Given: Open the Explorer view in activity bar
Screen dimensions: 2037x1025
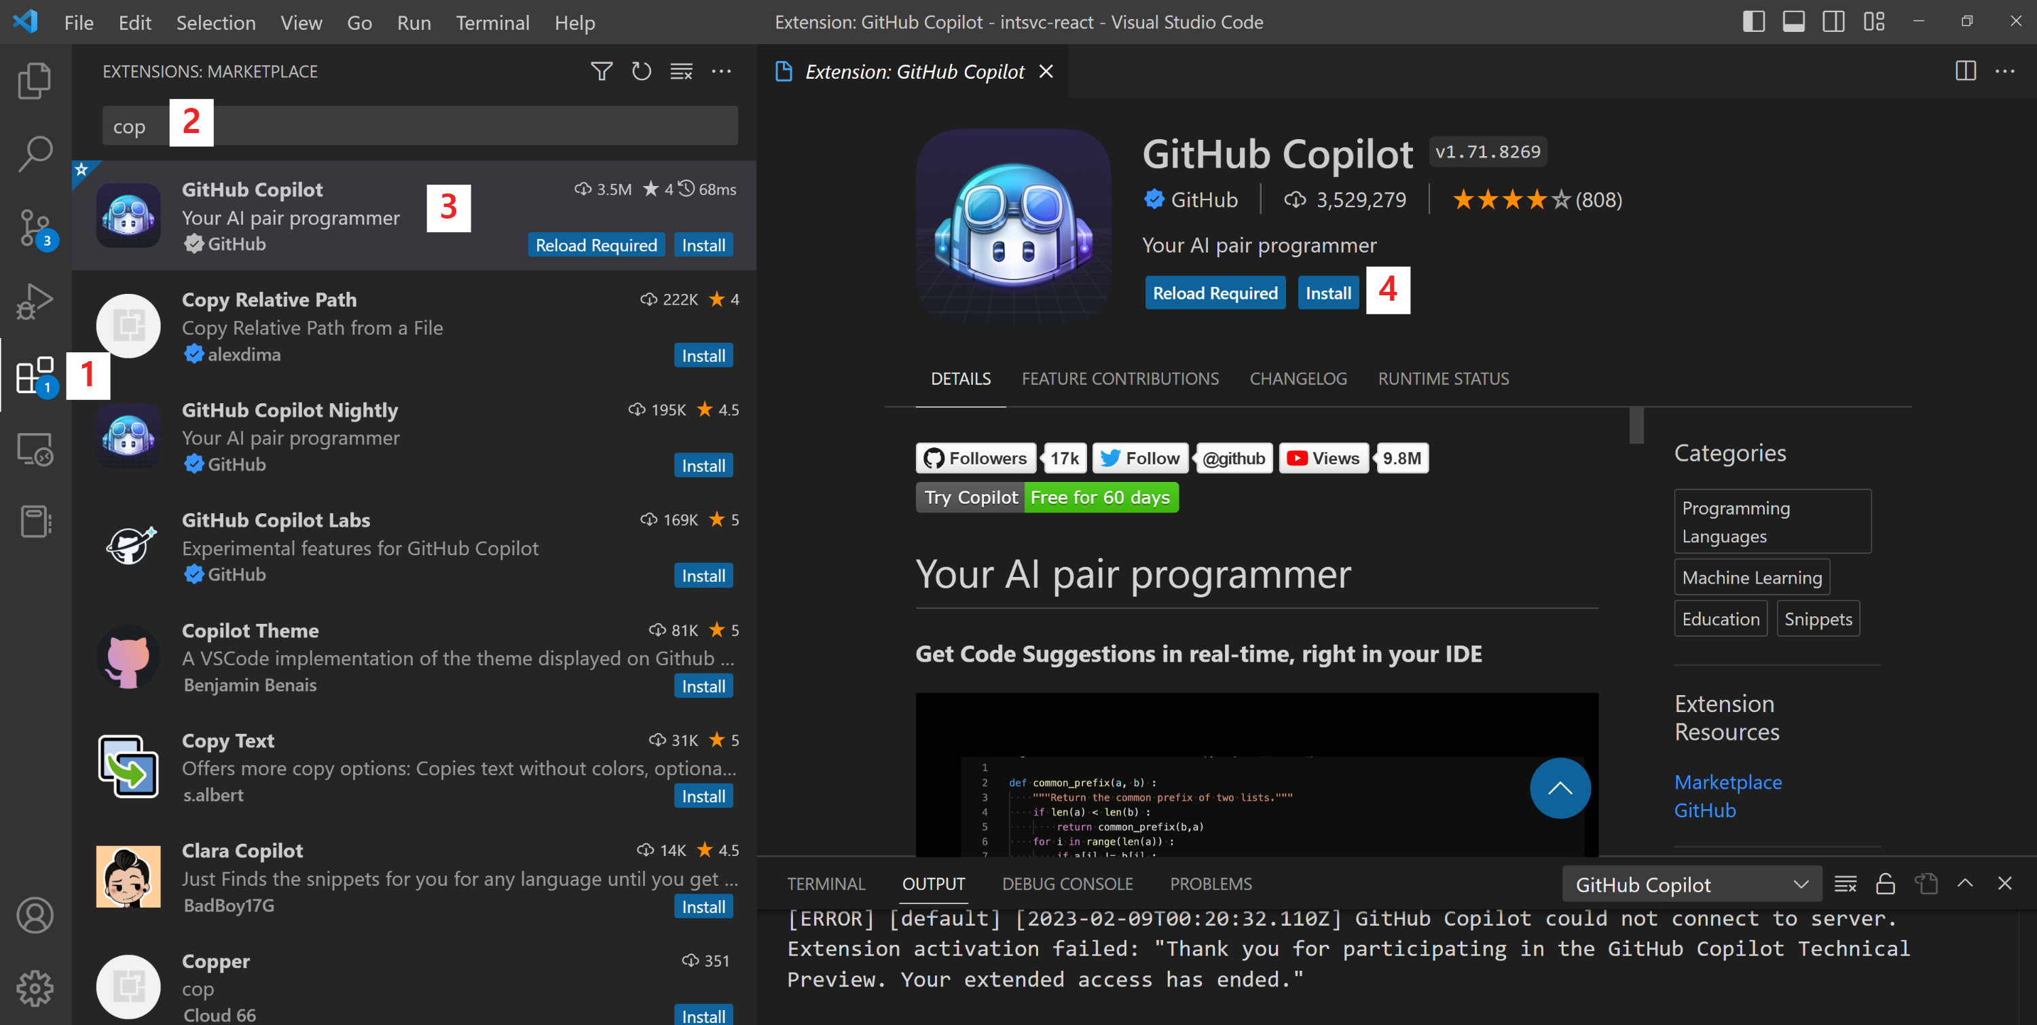Looking at the screenshot, I should (34, 80).
